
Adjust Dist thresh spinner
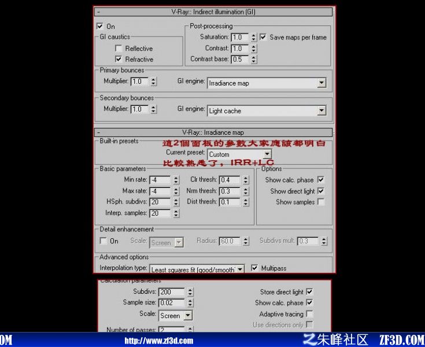tap(246, 202)
